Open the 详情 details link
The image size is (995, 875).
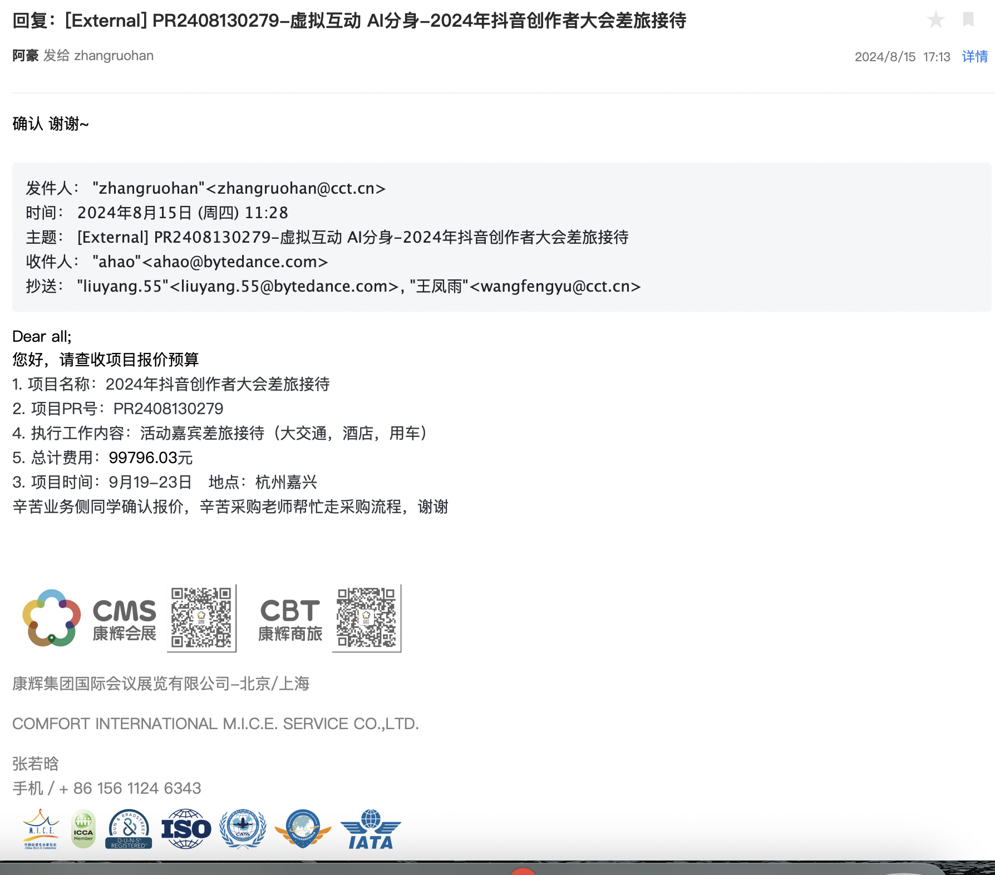click(x=974, y=57)
